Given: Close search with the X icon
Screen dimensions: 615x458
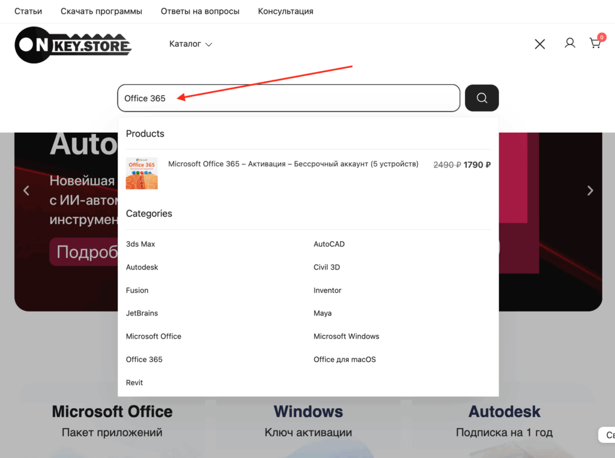Looking at the screenshot, I should (540, 44).
